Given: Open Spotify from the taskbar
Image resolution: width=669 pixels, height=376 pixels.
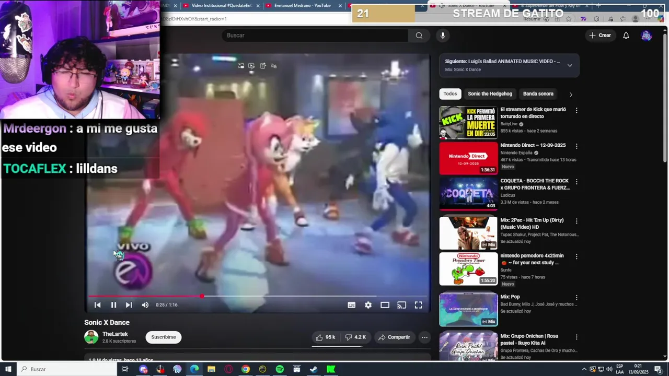Looking at the screenshot, I should [280, 369].
